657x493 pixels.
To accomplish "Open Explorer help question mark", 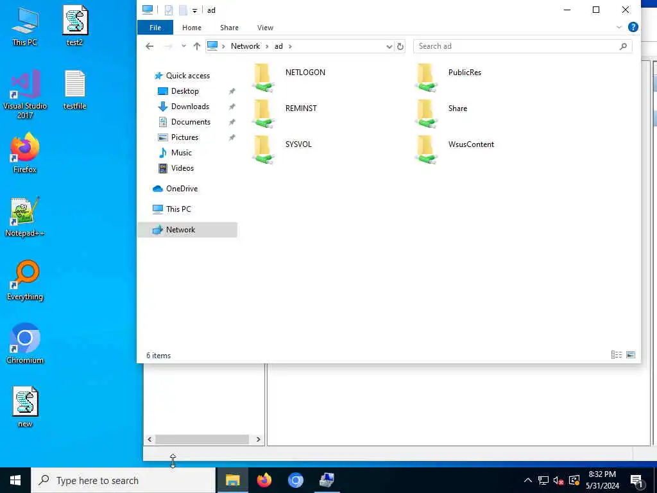I will [633, 27].
